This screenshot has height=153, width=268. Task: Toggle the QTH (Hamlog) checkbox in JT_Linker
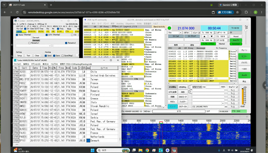[x=46, y=35]
